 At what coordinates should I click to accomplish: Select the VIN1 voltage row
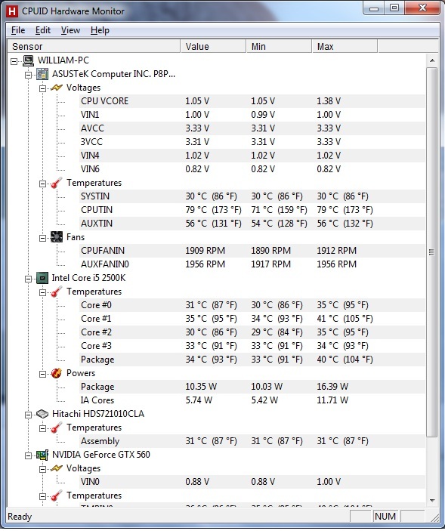252,115
